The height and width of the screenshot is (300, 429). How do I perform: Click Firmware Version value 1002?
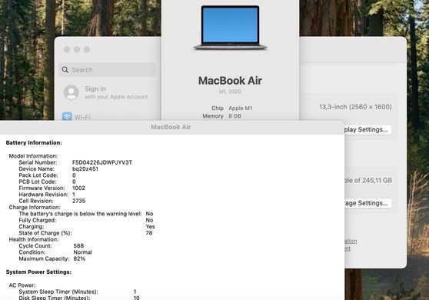[78, 188]
